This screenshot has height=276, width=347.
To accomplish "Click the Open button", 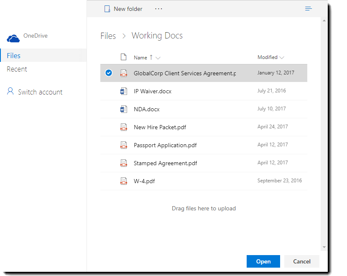I will point(263,261).
